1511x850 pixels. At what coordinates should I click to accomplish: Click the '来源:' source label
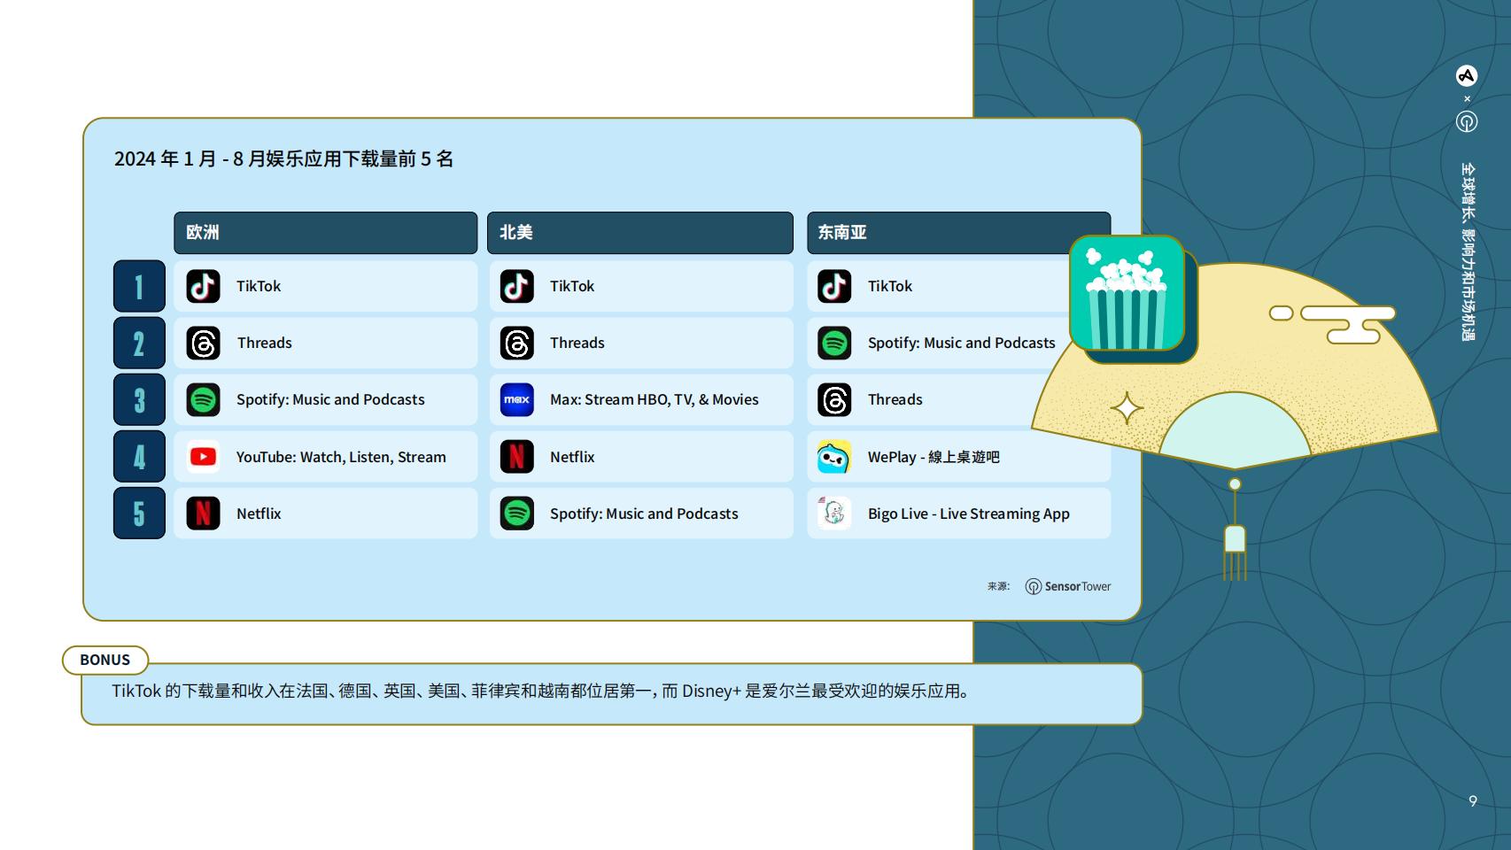pyautogui.click(x=998, y=586)
